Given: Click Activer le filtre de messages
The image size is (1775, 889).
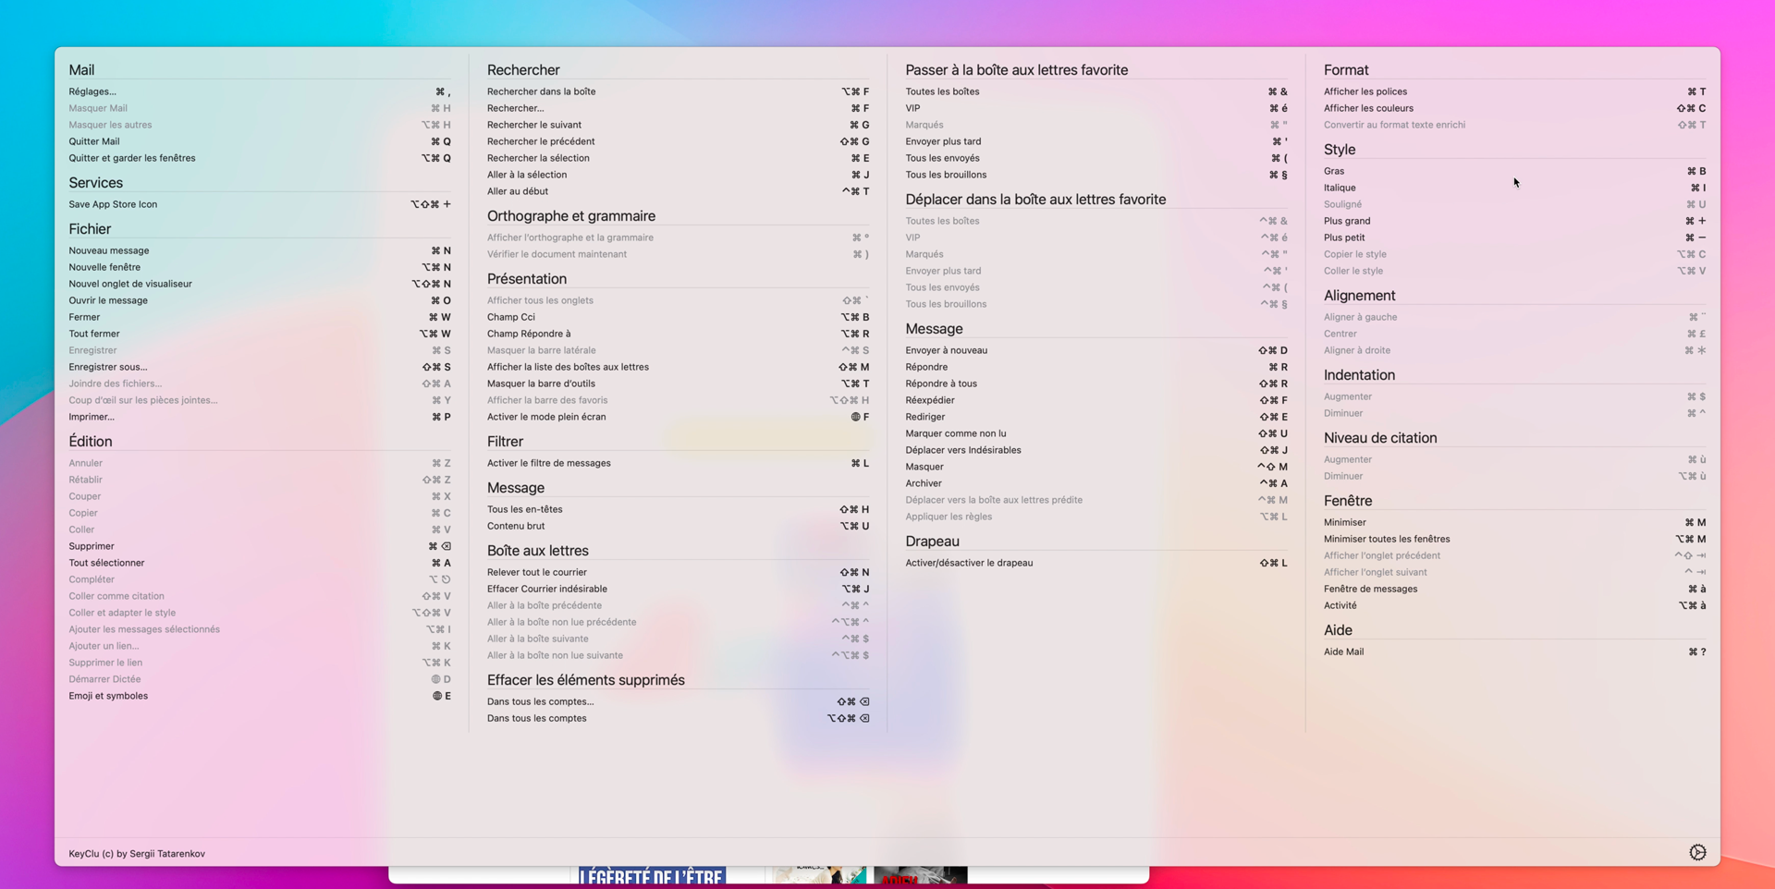Looking at the screenshot, I should tap(679, 463).
